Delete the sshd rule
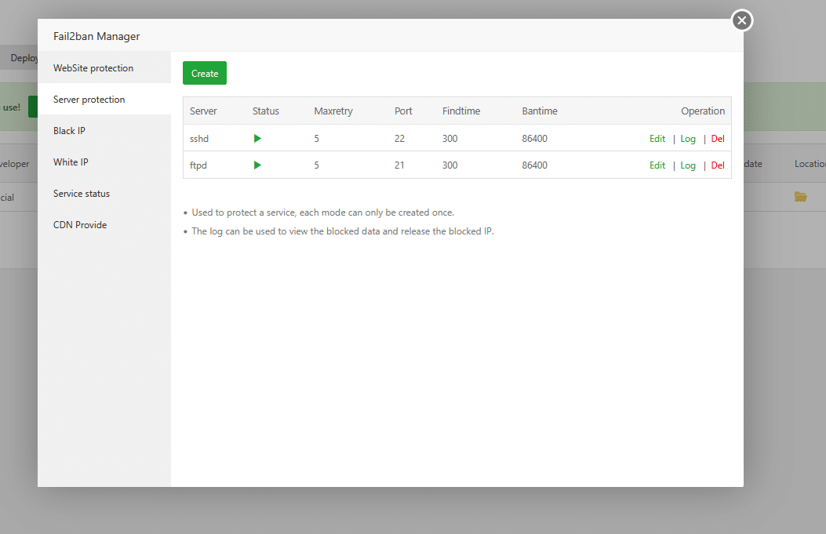Screen dimensions: 826x534 tap(718, 139)
